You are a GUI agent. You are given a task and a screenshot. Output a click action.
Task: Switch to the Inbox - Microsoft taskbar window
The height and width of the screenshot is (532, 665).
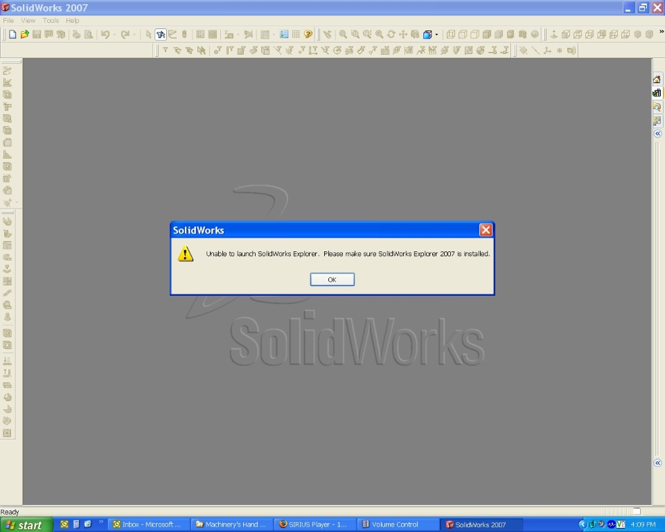[147, 525]
